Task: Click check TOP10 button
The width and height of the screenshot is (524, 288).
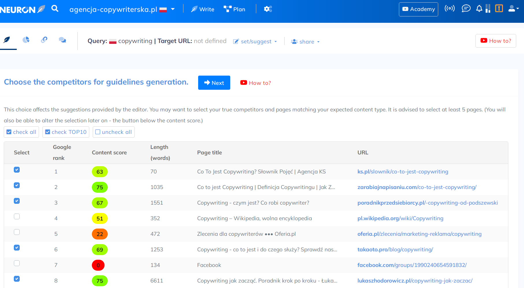Action: [x=66, y=132]
